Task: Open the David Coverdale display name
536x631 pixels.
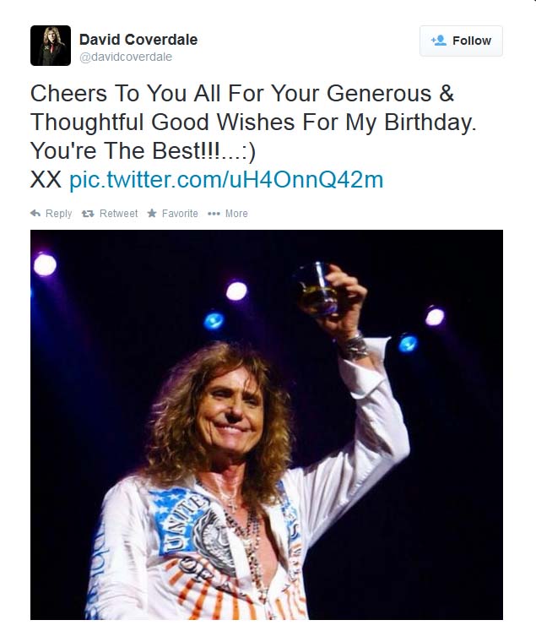Action: [138, 40]
